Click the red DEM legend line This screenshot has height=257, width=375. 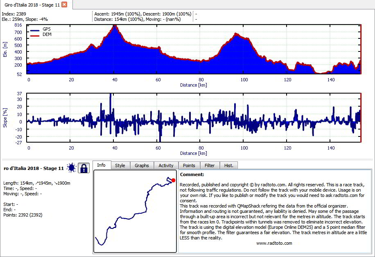tap(35, 36)
